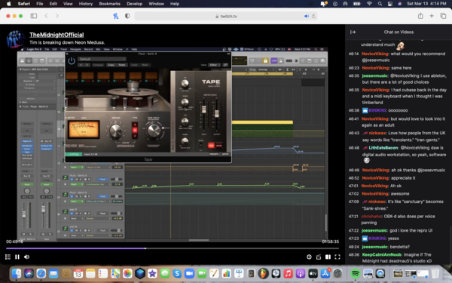Viewport: 452px width, 283px height.
Task: Click the clip icon beside settings gear
Action: point(319,257)
